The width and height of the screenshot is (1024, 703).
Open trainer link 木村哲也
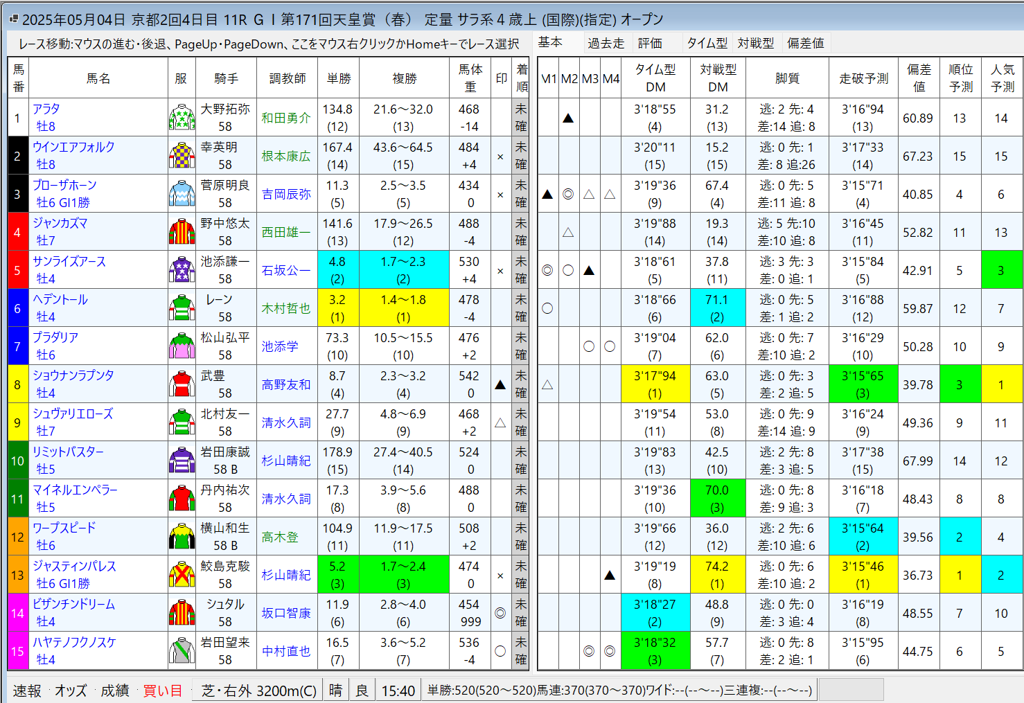pyautogui.click(x=285, y=308)
